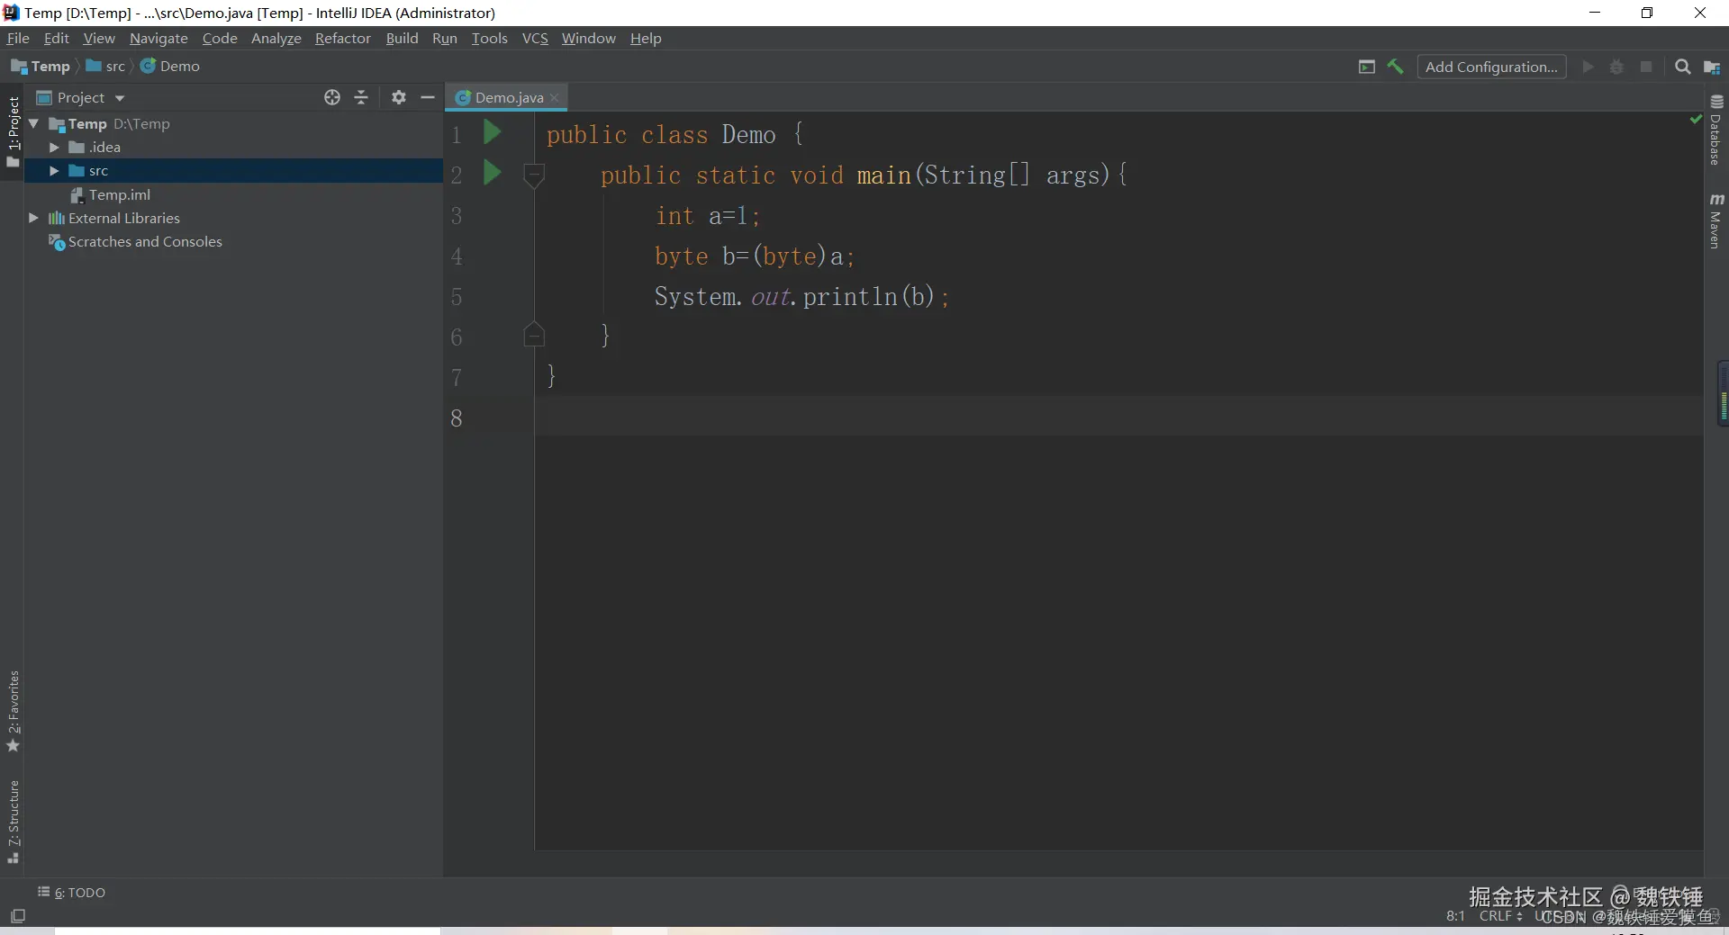This screenshot has height=935, width=1729.
Task: Place cursor on line 5 println statement
Action: [x=801, y=296]
